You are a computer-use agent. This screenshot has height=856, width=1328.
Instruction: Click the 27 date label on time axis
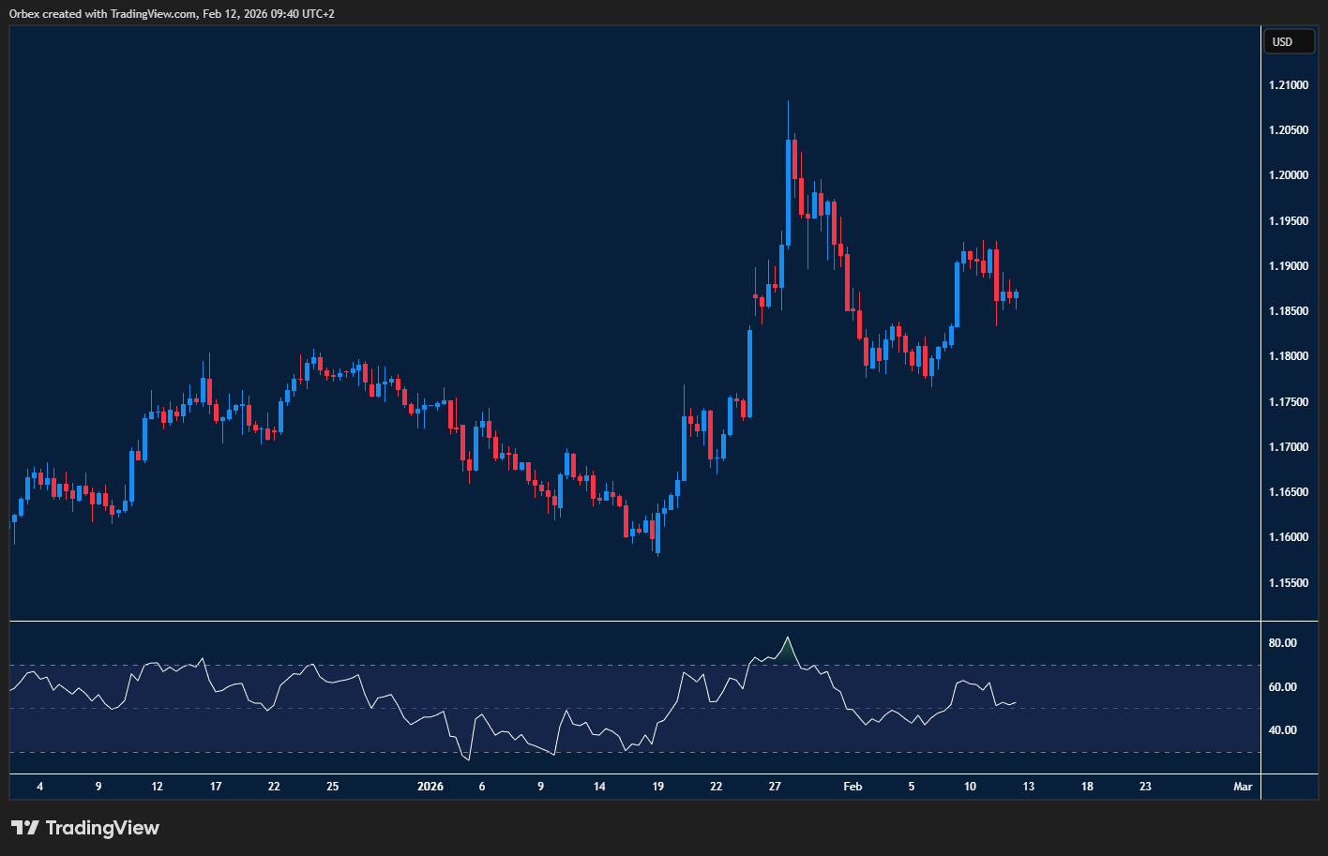pos(775,787)
